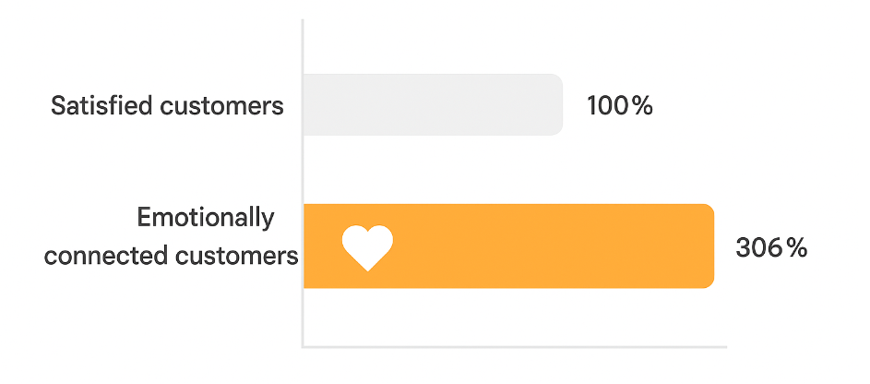
Task: Click the percent sign after 306
Action: (796, 247)
